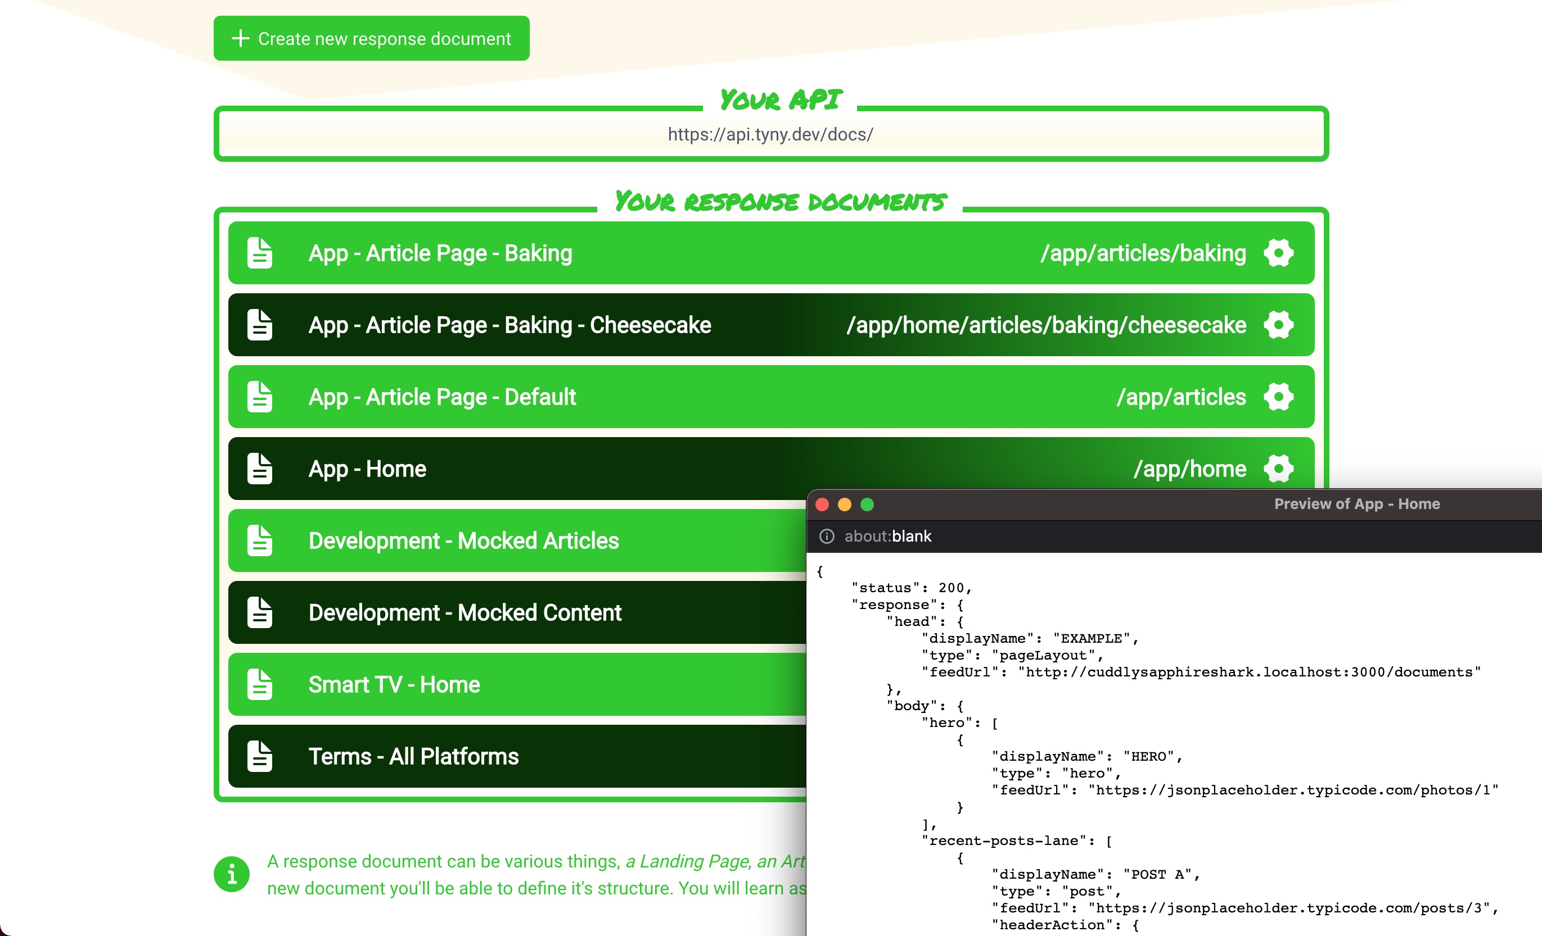Open App - Article Page - Default document

coord(442,397)
